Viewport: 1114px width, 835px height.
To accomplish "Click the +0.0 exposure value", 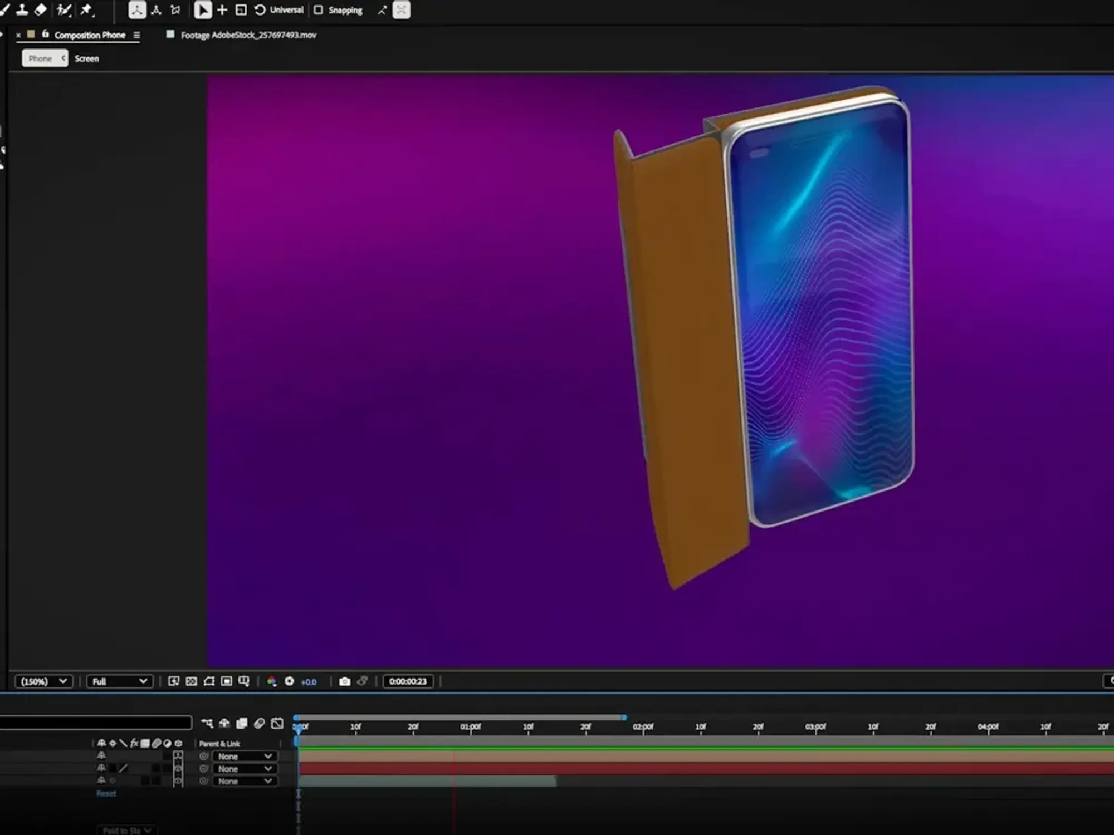I will [309, 682].
